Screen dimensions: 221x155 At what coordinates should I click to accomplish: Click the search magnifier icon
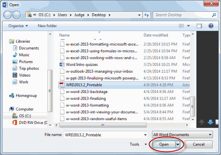pos(214,15)
